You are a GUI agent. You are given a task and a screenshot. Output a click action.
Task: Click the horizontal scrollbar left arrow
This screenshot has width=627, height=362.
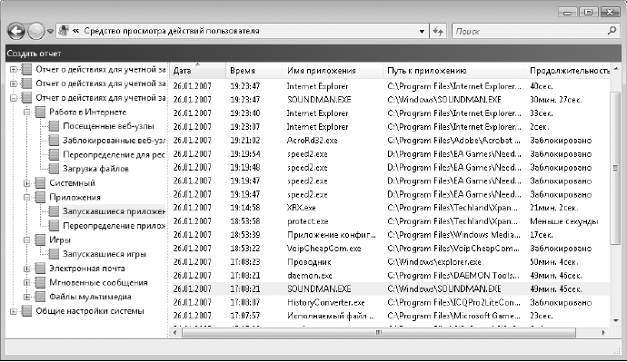[174, 332]
